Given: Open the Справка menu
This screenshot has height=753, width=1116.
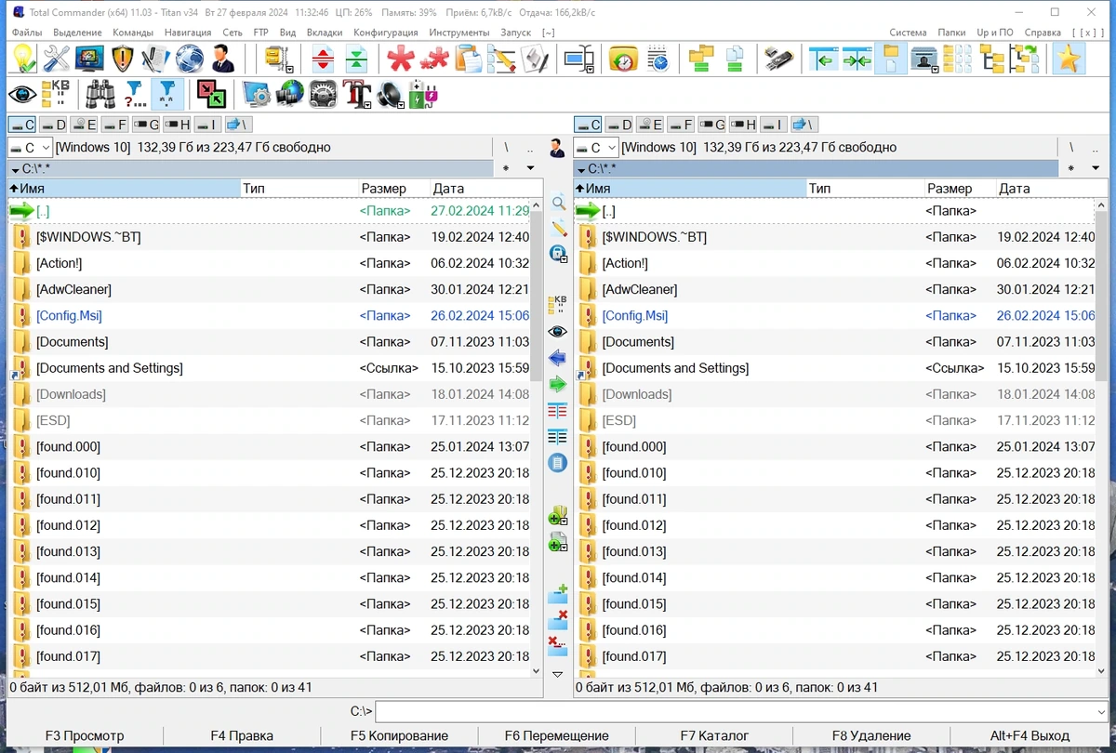Looking at the screenshot, I should click(1043, 33).
